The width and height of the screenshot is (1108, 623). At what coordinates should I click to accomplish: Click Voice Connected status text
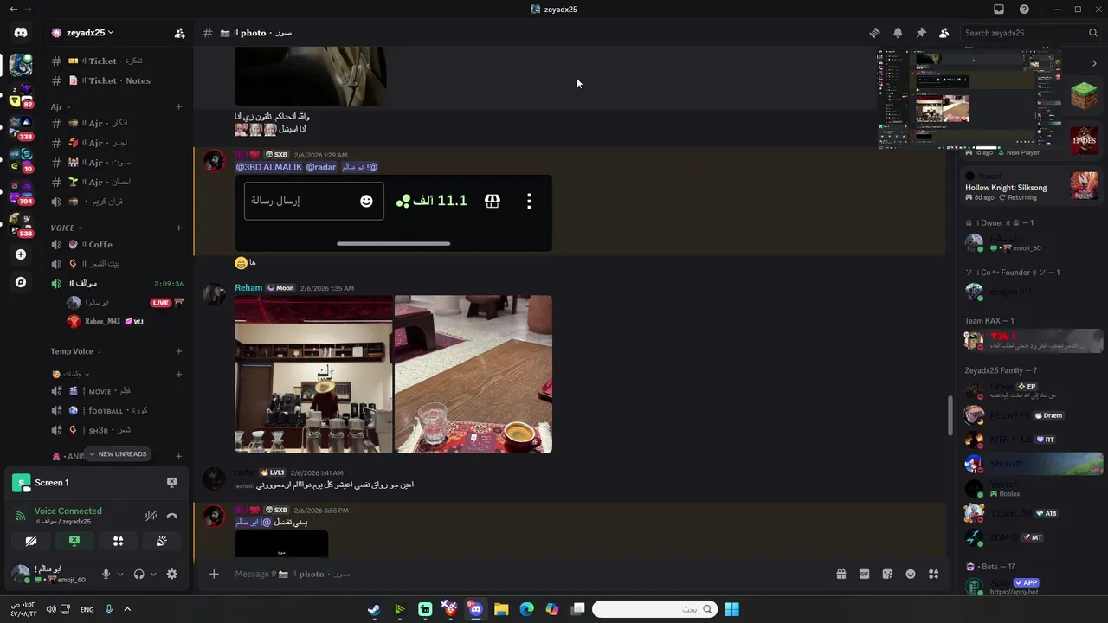click(x=68, y=511)
